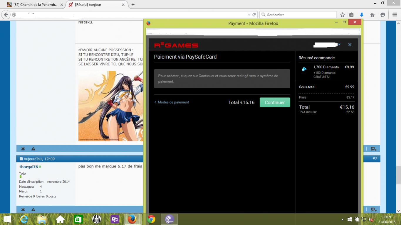Screen dimensions: 401x225
Task: Open the Firefox hamburger menu
Action: pyautogui.click(x=395, y=15)
